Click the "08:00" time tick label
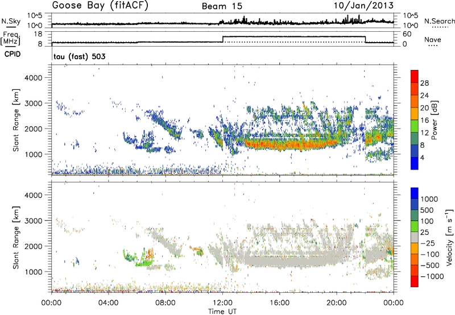This screenshot has width=455, height=315. tap(166, 303)
